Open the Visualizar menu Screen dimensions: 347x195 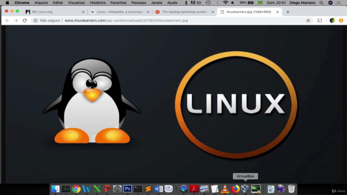pos(76,3)
